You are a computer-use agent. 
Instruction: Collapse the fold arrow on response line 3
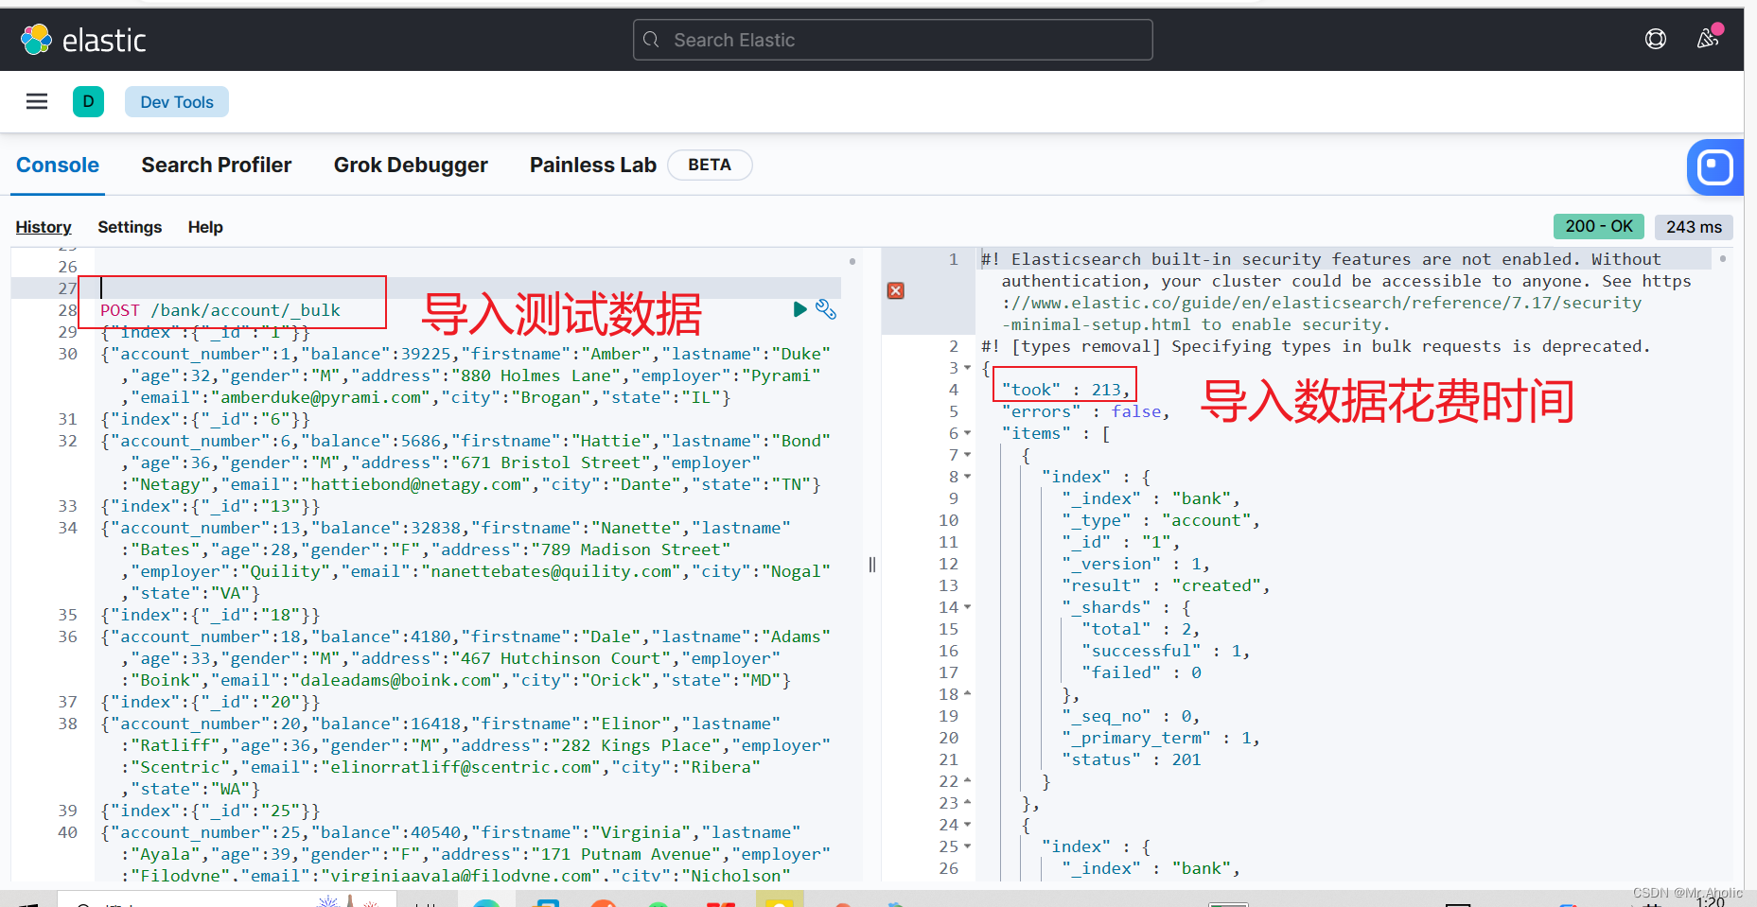[x=967, y=368]
